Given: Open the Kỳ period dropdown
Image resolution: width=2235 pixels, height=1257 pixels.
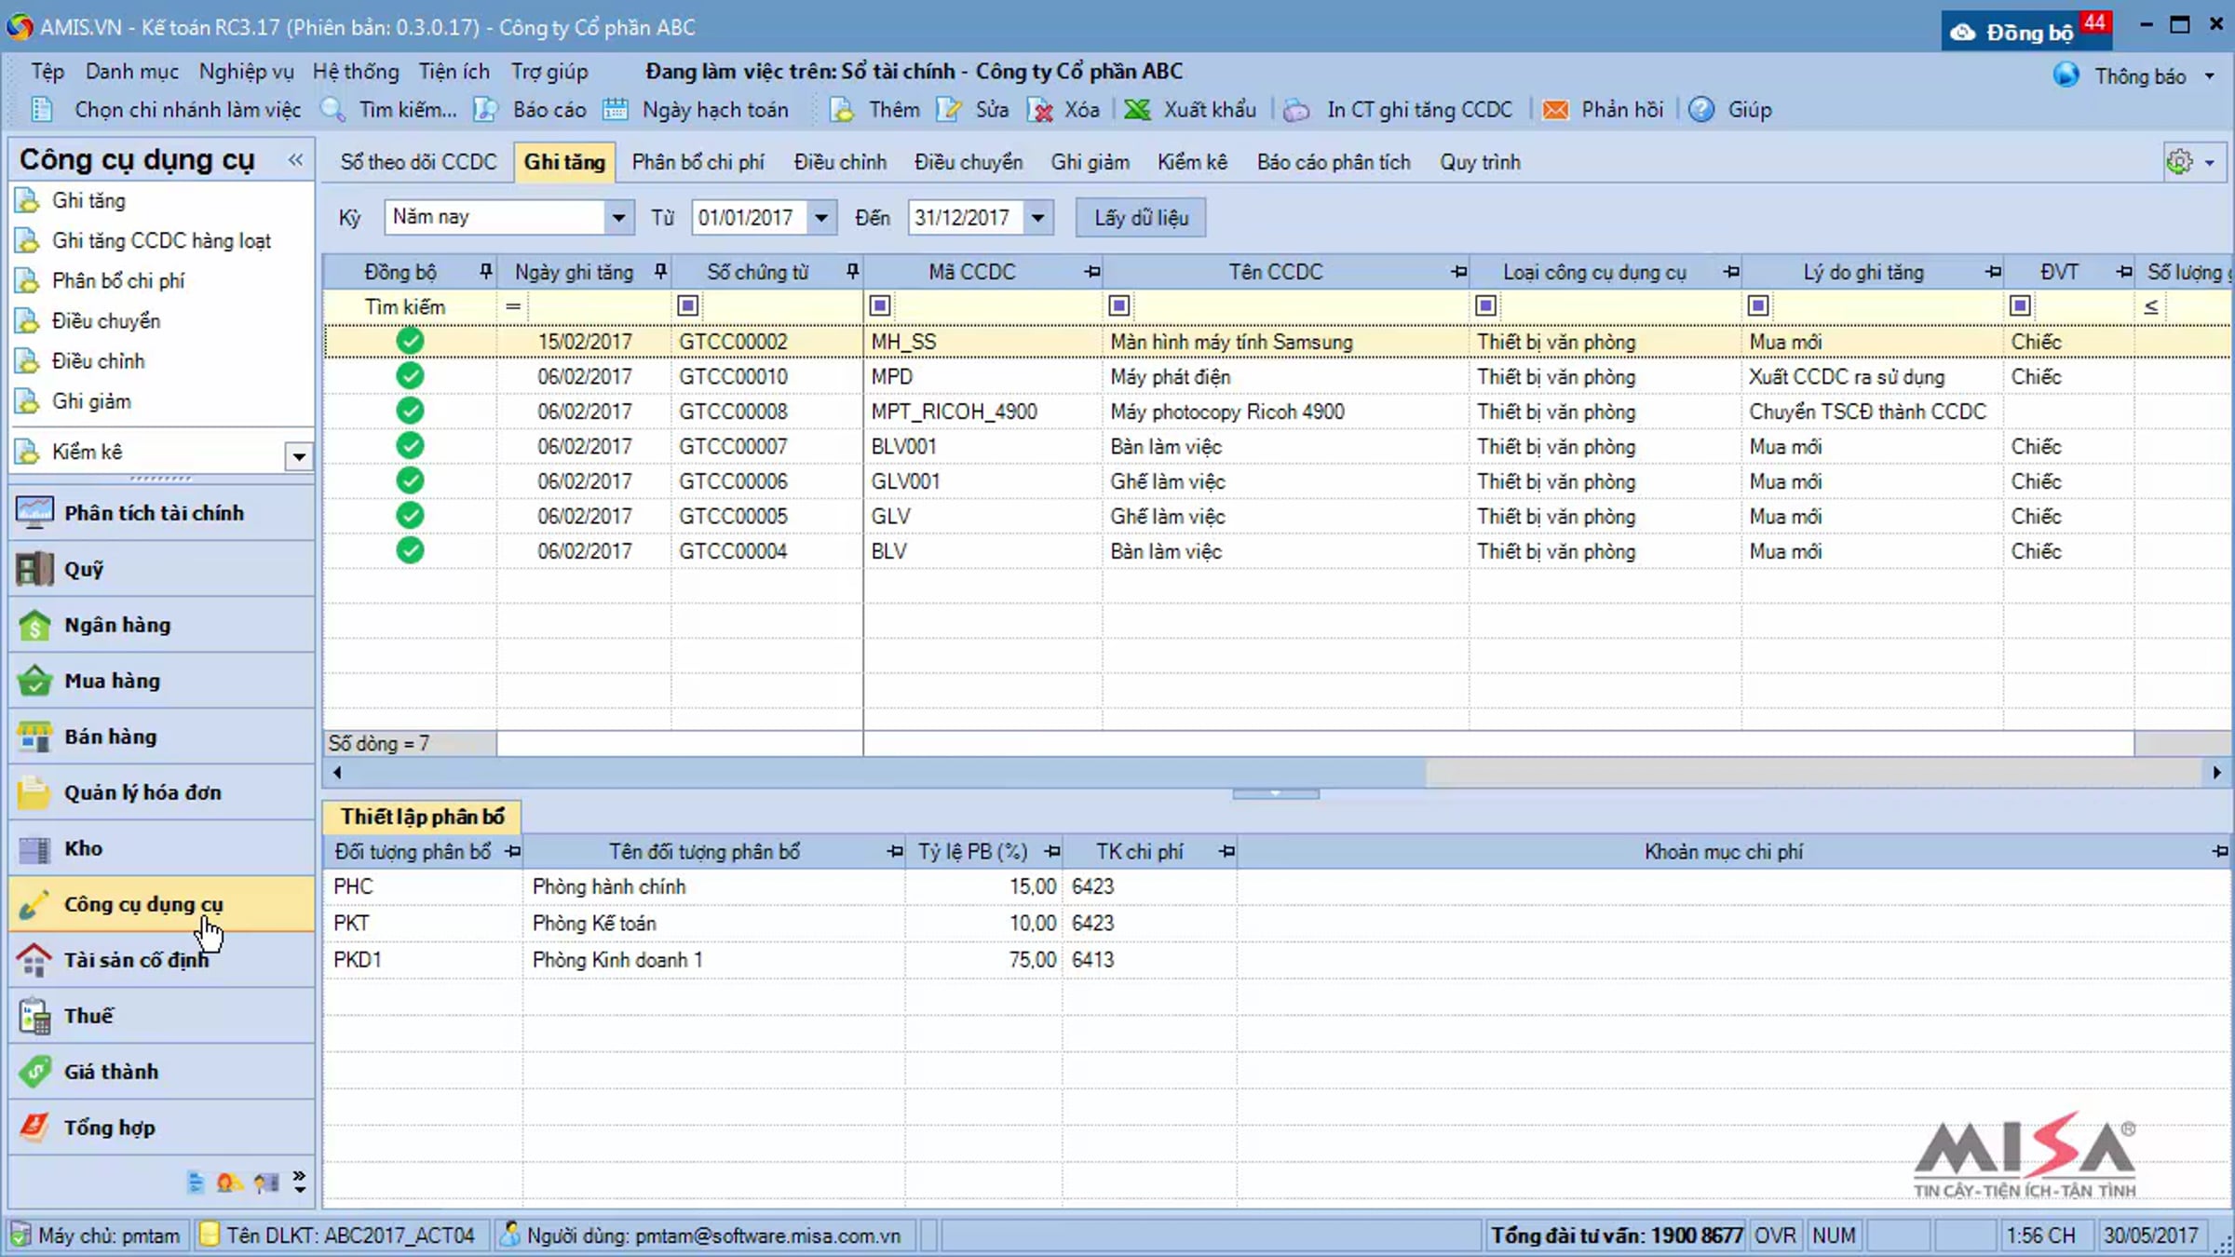Looking at the screenshot, I should [x=617, y=218].
